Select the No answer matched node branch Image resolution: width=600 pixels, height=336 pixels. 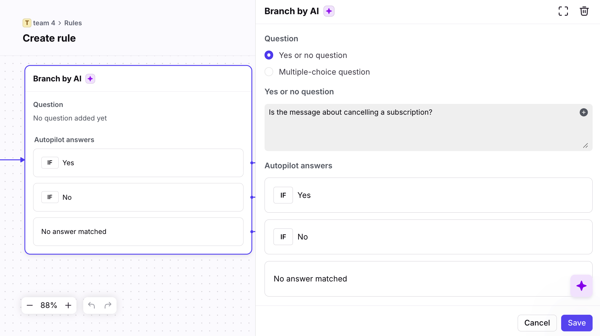coord(138,232)
